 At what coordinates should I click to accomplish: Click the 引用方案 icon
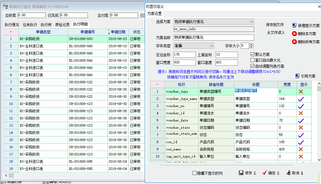(298, 76)
